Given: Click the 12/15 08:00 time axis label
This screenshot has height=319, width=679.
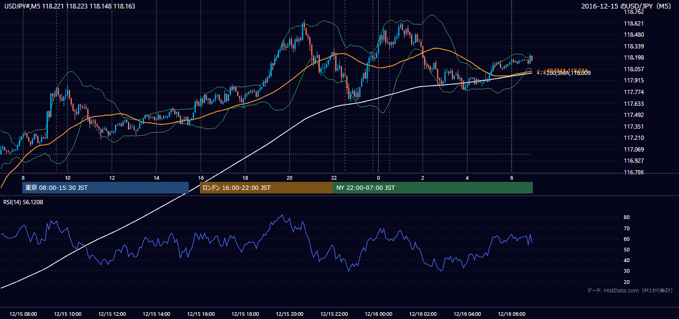Looking at the screenshot, I should 23,314.
